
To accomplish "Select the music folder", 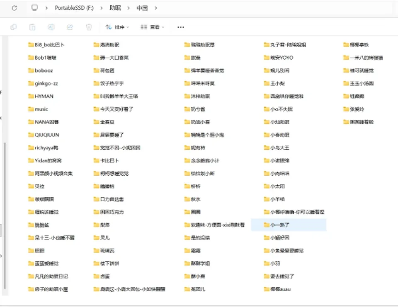I will point(38,109).
